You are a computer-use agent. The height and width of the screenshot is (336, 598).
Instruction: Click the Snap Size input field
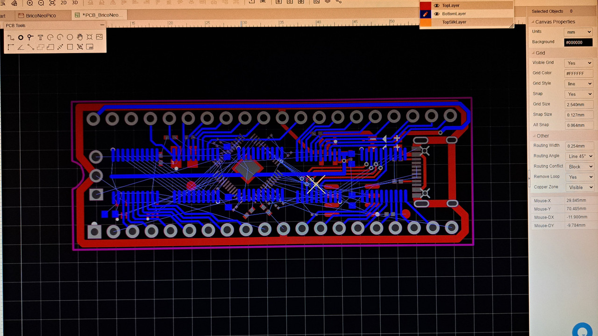coord(579,115)
